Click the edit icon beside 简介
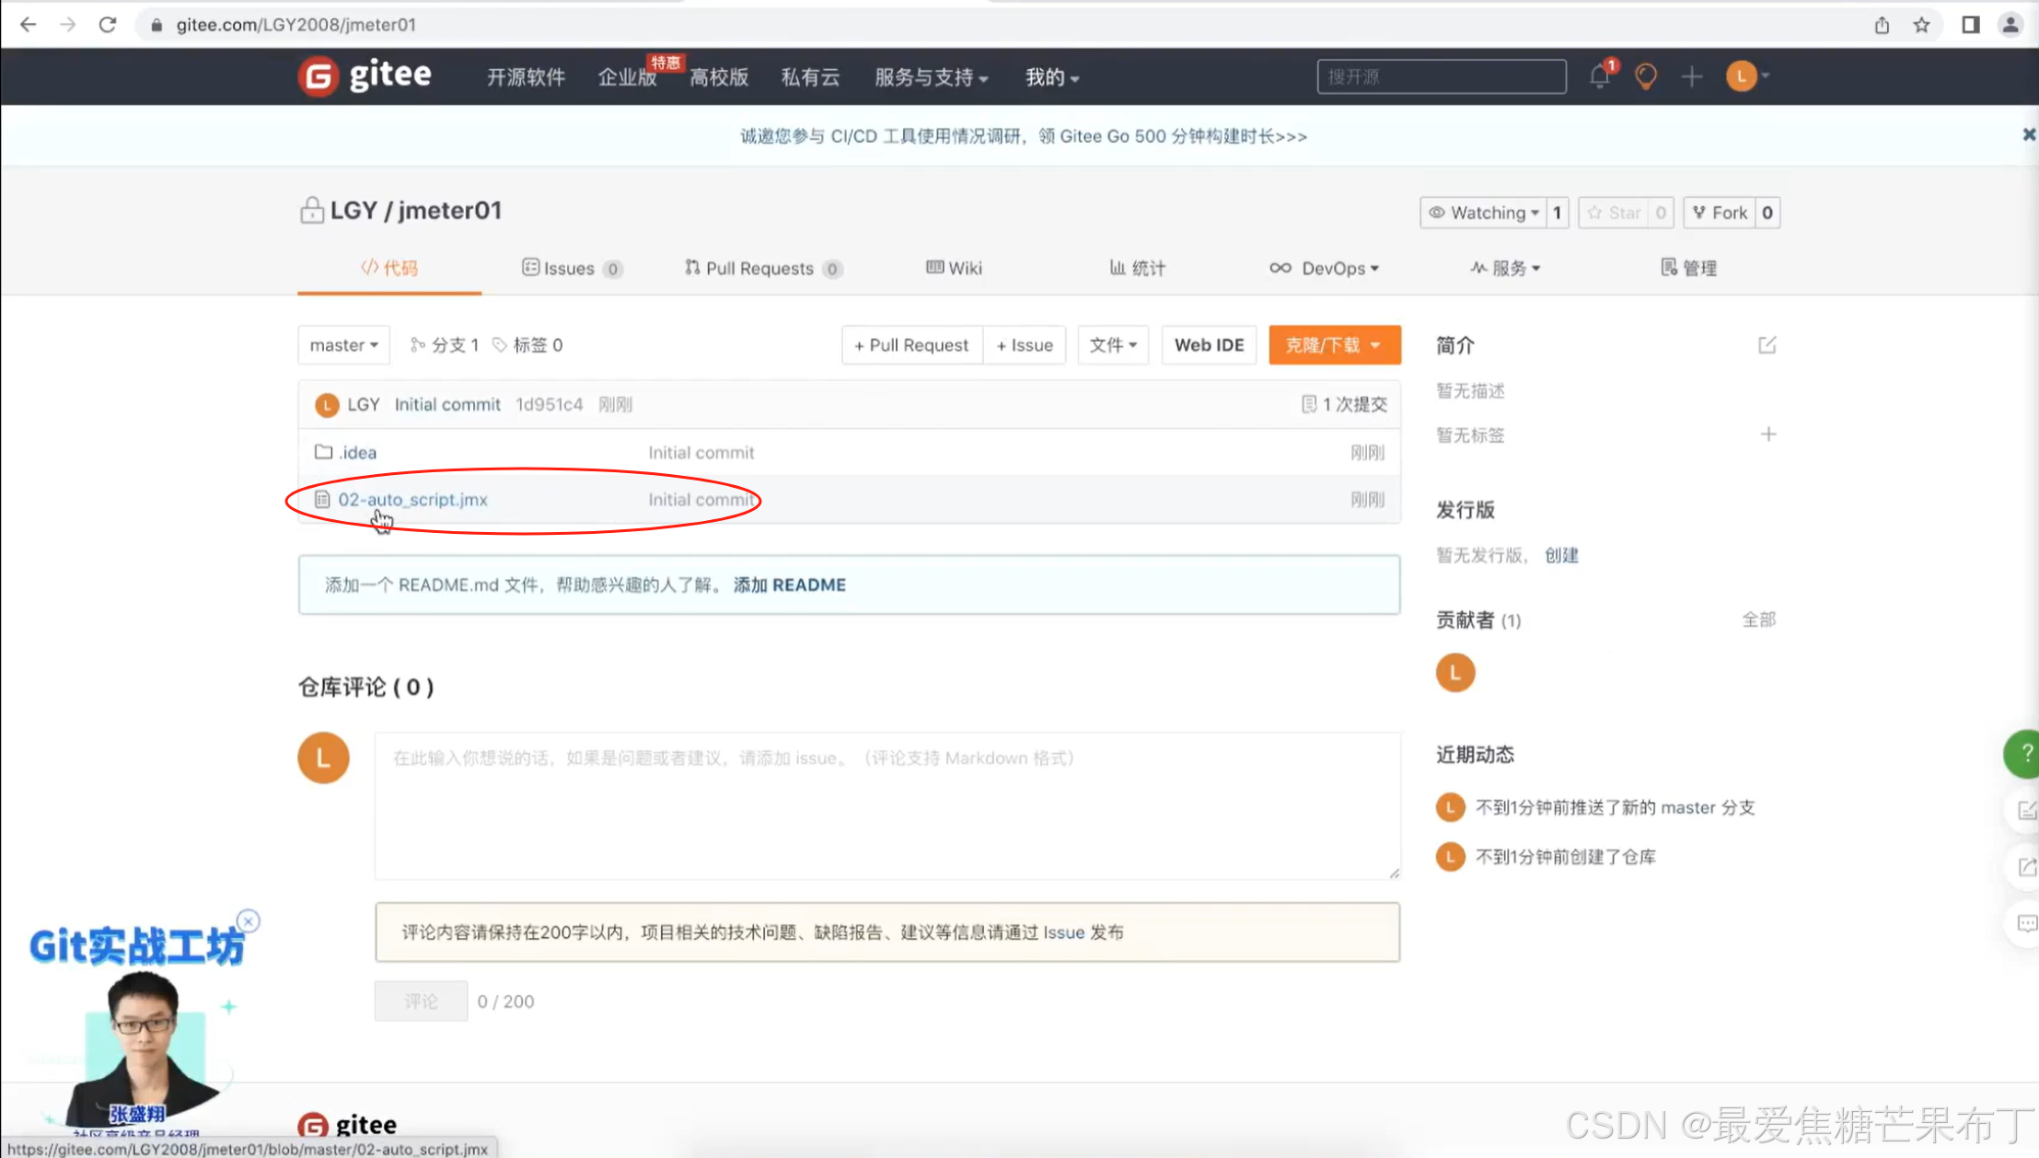This screenshot has width=2039, height=1158. click(x=1767, y=345)
